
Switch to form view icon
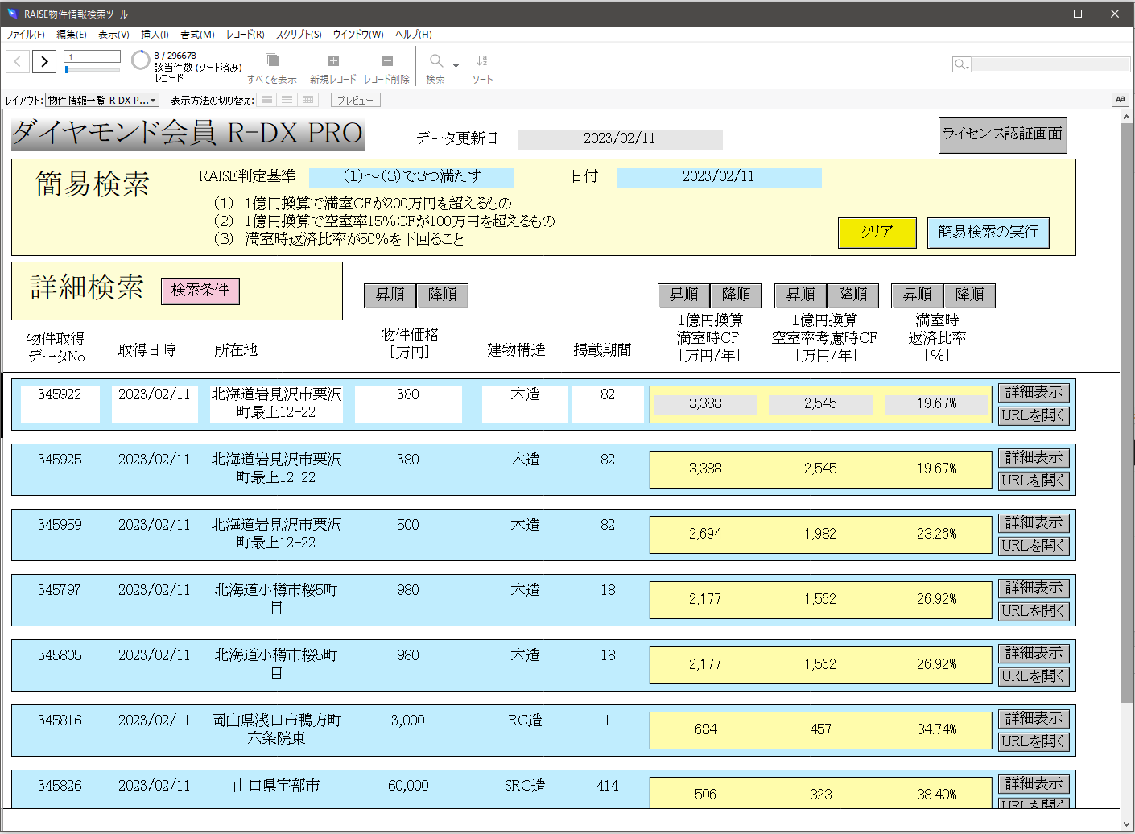[266, 100]
